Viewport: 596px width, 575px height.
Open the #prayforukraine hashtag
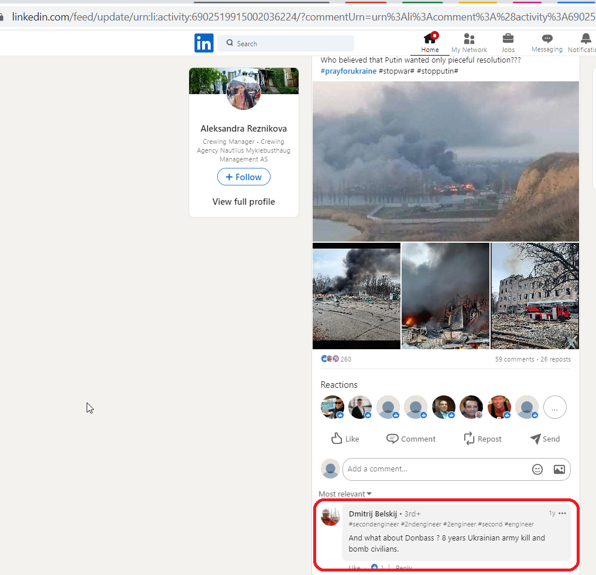(348, 71)
